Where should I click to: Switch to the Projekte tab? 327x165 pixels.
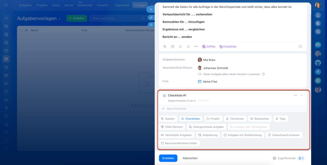click(42, 5)
